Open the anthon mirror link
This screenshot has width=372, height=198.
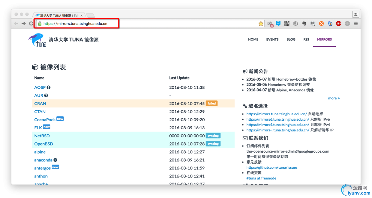click(x=41, y=176)
